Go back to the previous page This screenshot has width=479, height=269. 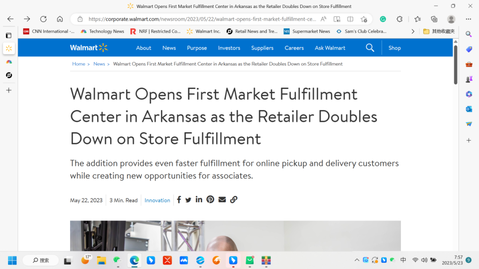click(x=10, y=19)
